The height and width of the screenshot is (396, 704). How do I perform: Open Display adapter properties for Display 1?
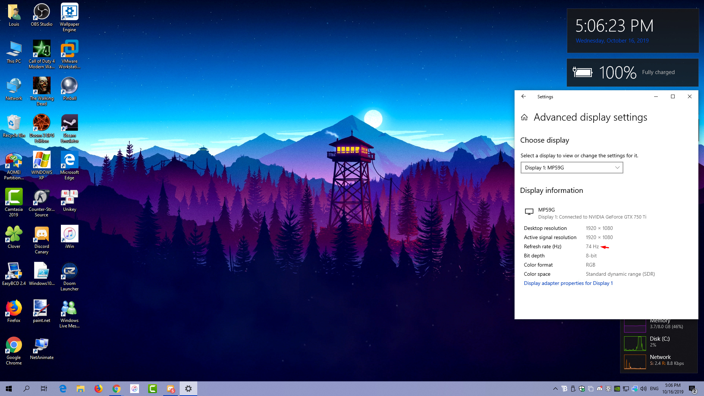point(568,283)
